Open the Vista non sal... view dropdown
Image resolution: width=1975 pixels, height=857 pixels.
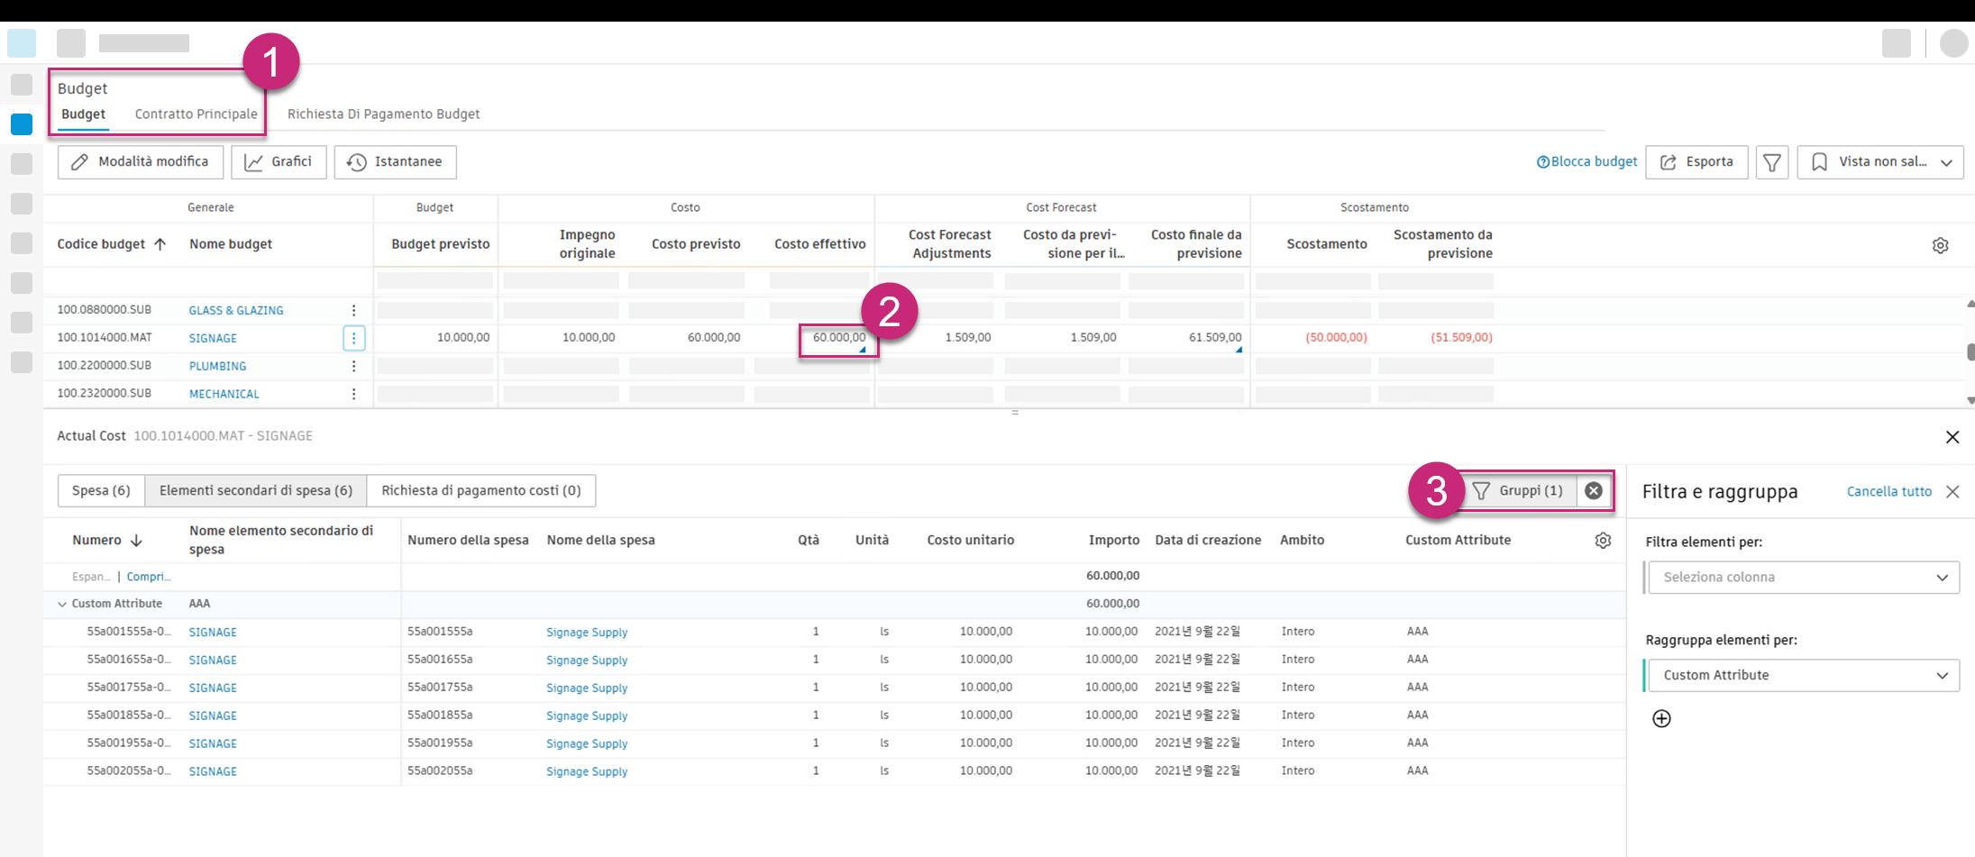pos(1880,162)
